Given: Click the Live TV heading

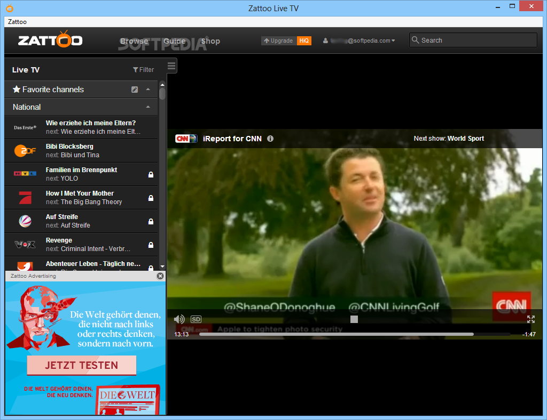Looking at the screenshot, I should 26,70.
